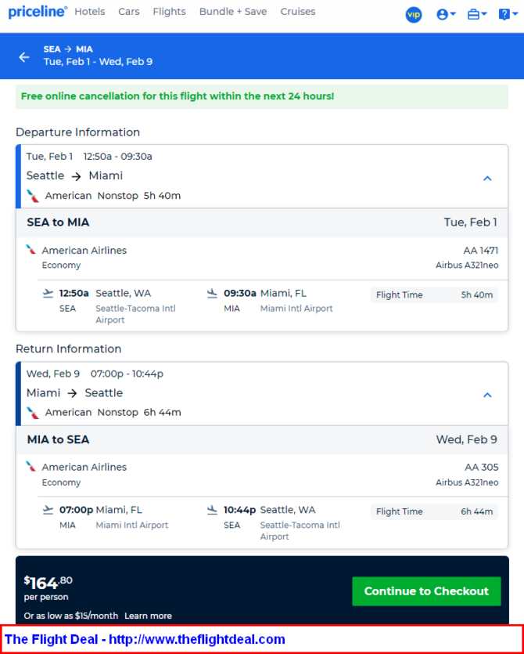The image size is (524, 654).
Task: Select Bundle + Save in navigation
Action: click(x=233, y=12)
